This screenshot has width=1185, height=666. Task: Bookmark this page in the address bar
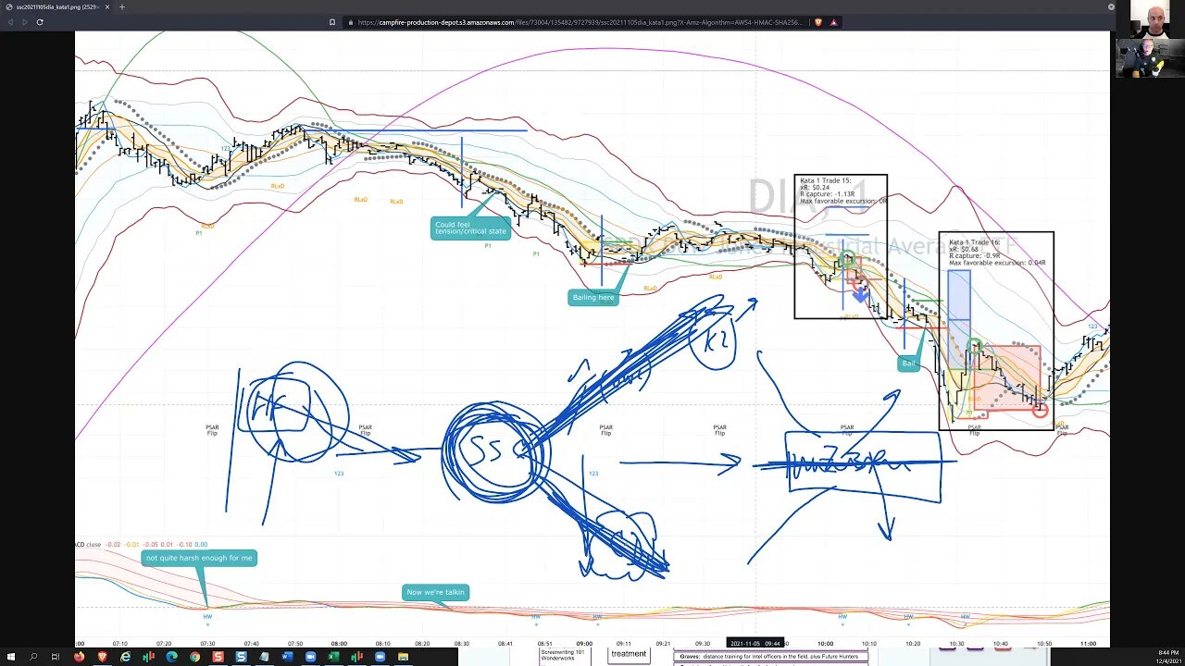[332, 21]
